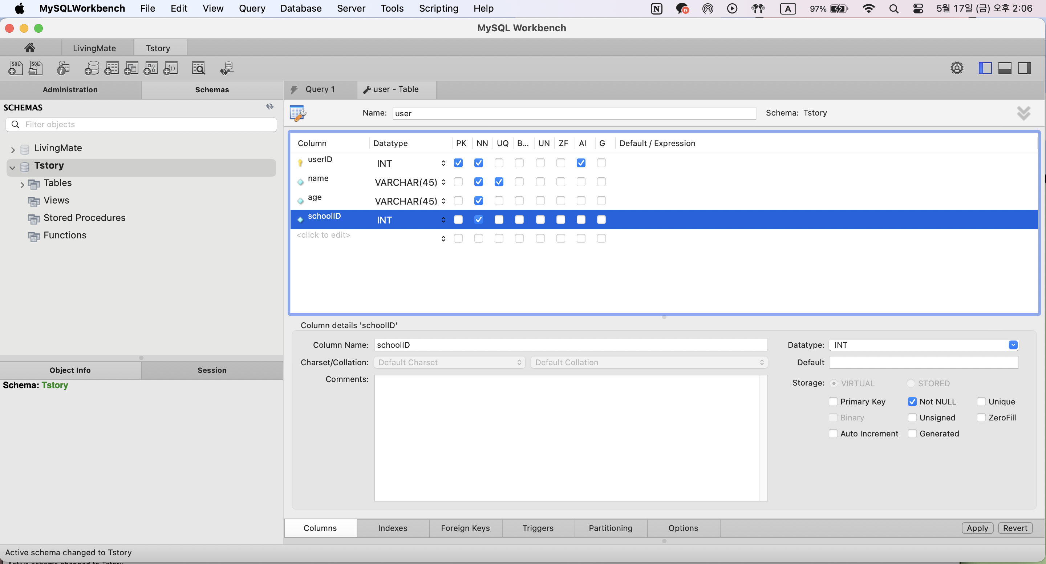This screenshot has width=1046, height=564.
Task: Toggle AI checkbox for userID row
Action: click(581, 163)
